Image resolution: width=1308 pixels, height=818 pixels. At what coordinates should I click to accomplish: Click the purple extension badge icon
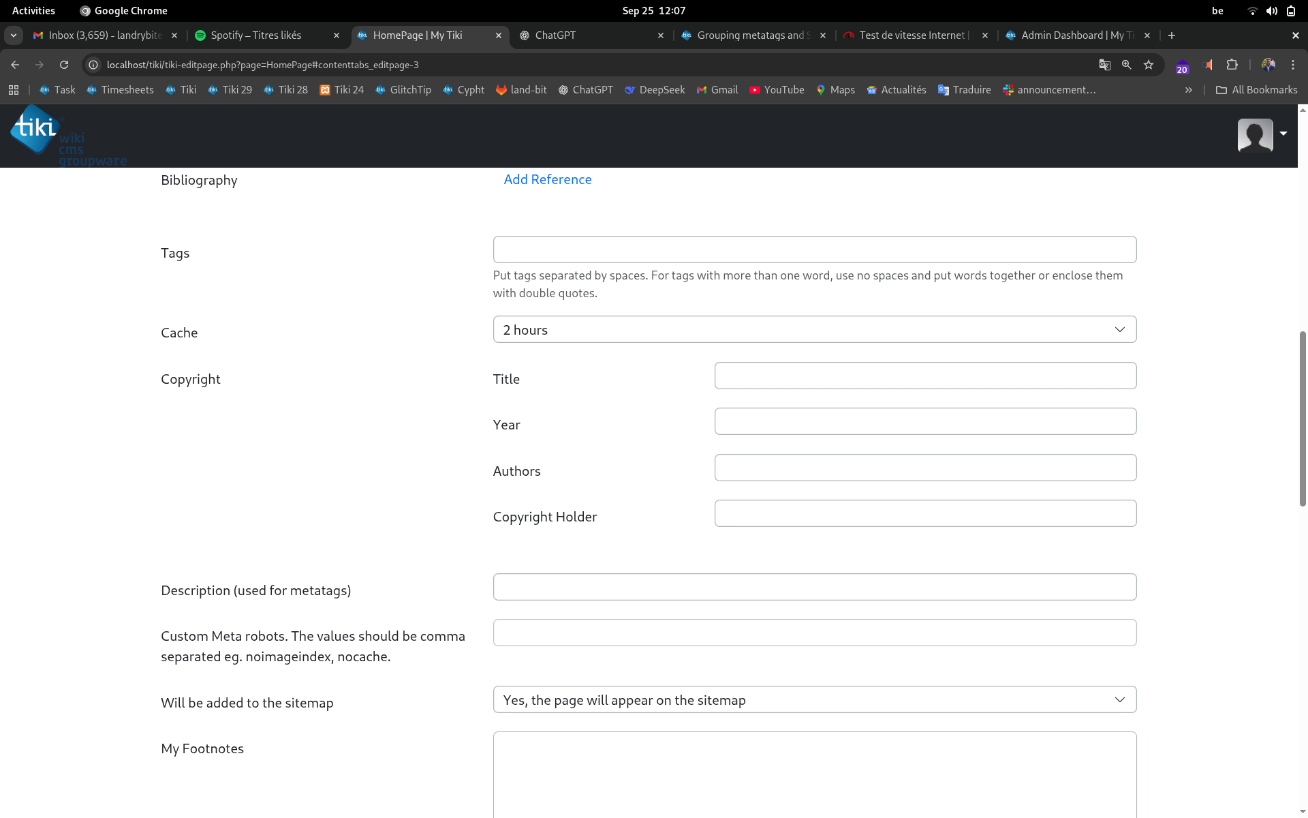[1182, 66]
